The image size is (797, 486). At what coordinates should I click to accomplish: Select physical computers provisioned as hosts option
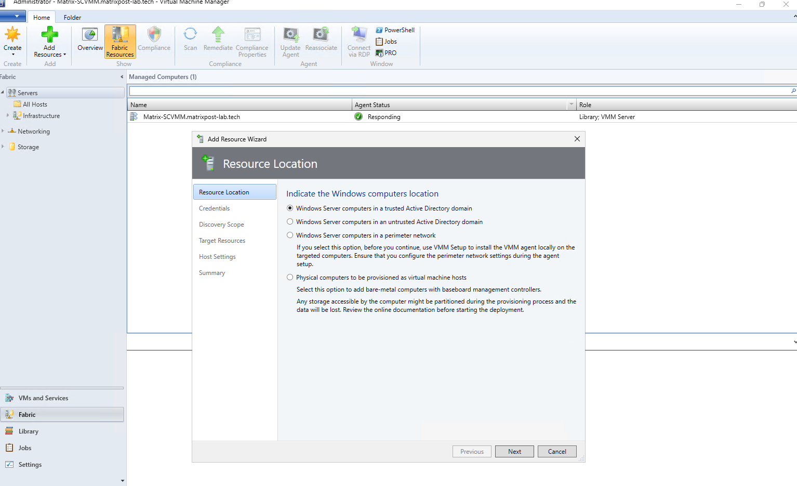point(290,277)
